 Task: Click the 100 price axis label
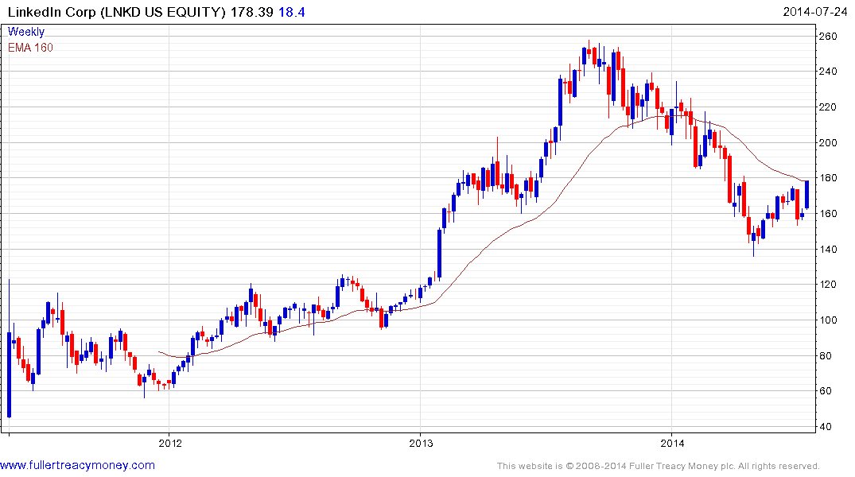pos(828,320)
